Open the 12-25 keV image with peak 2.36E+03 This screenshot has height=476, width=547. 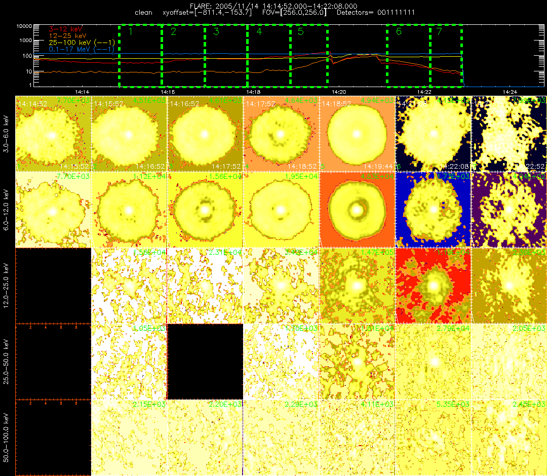510,286
